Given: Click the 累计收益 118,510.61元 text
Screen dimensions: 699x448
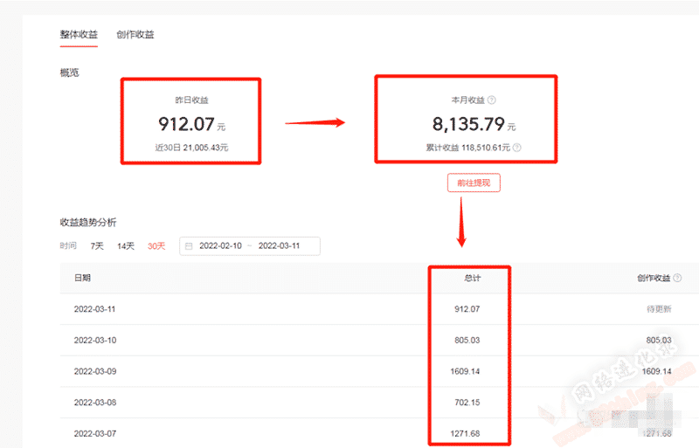Looking at the screenshot, I should [467, 148].
